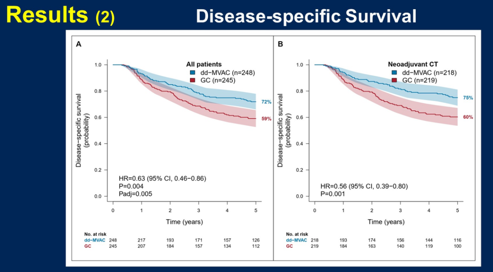Click the red GC (n=245) legend swatch
493x272 pixels.
[193, 81]
